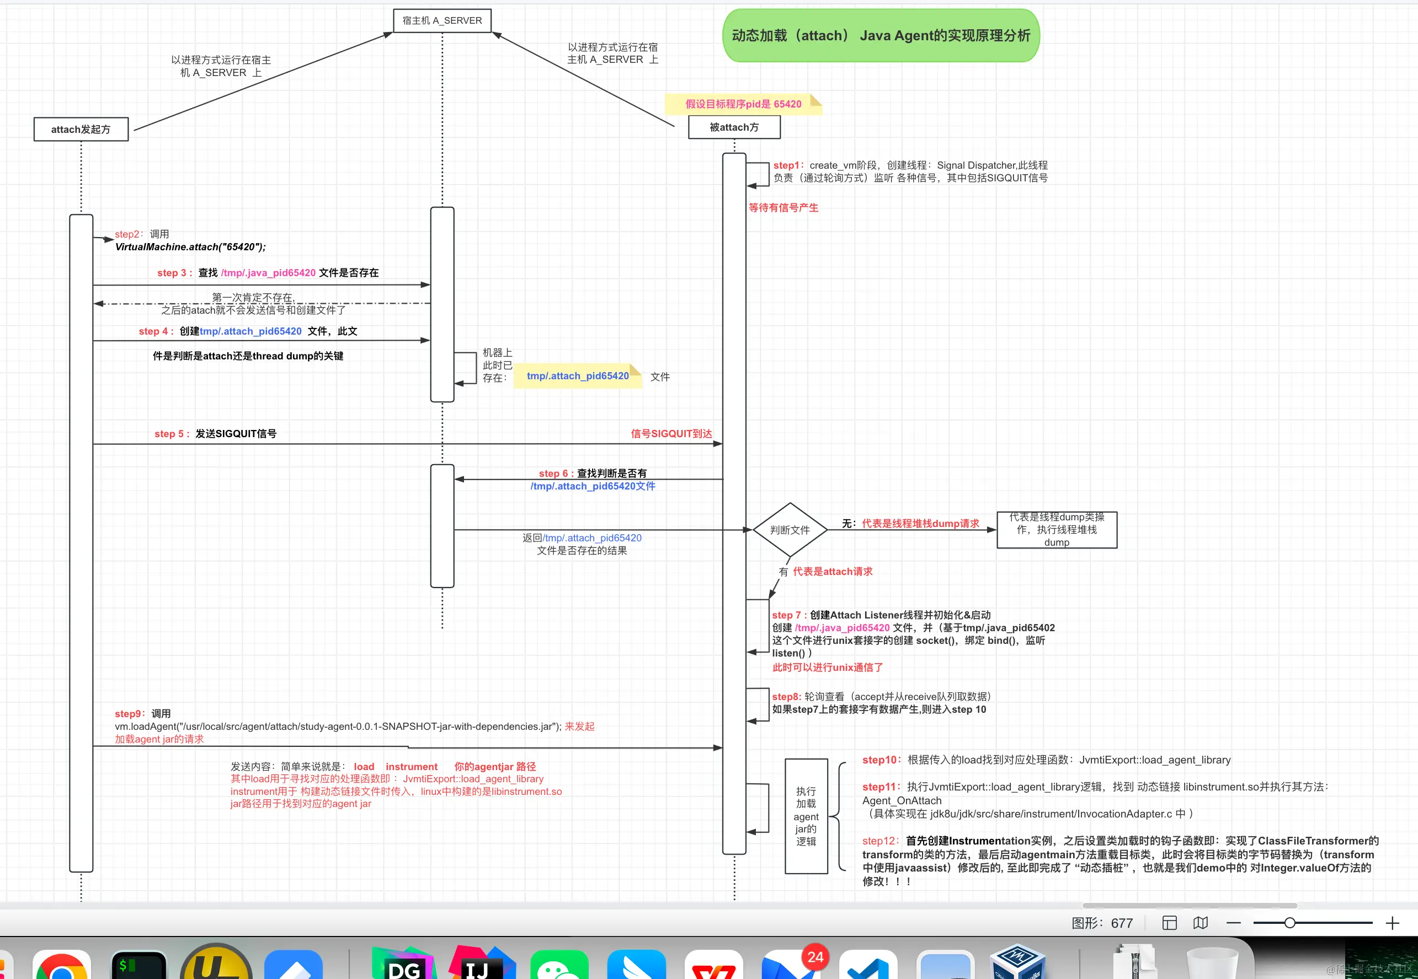The height and width of the screenshot is (979, 1418).
Task: Click the layout panel icon in status bar
Action: (1169, 923)
